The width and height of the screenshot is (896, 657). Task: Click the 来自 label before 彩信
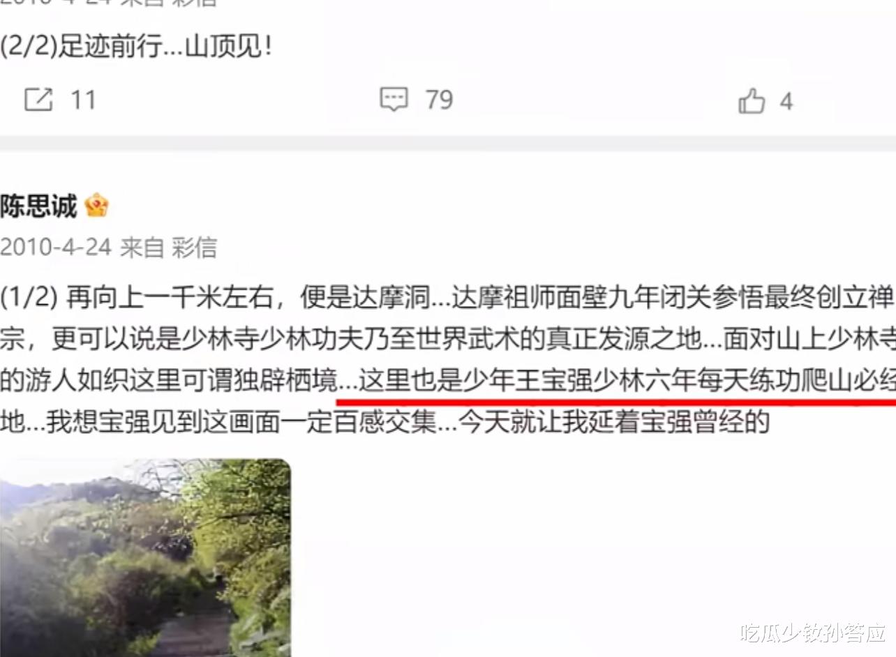[x=142, y=247]
